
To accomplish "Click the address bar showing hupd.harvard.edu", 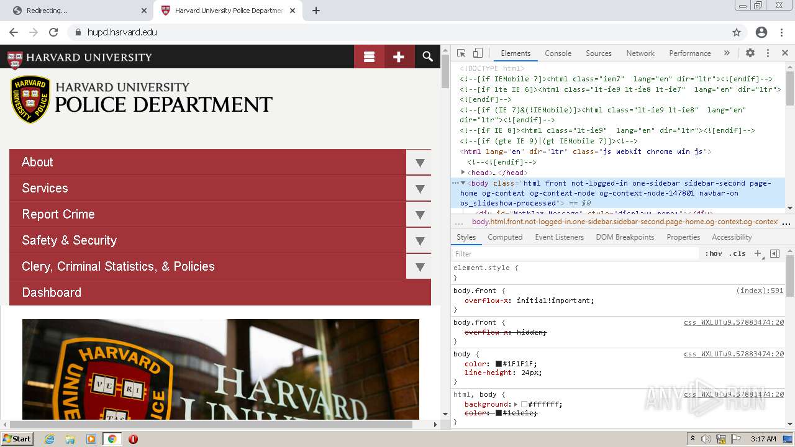I will [x=397, y=32].
